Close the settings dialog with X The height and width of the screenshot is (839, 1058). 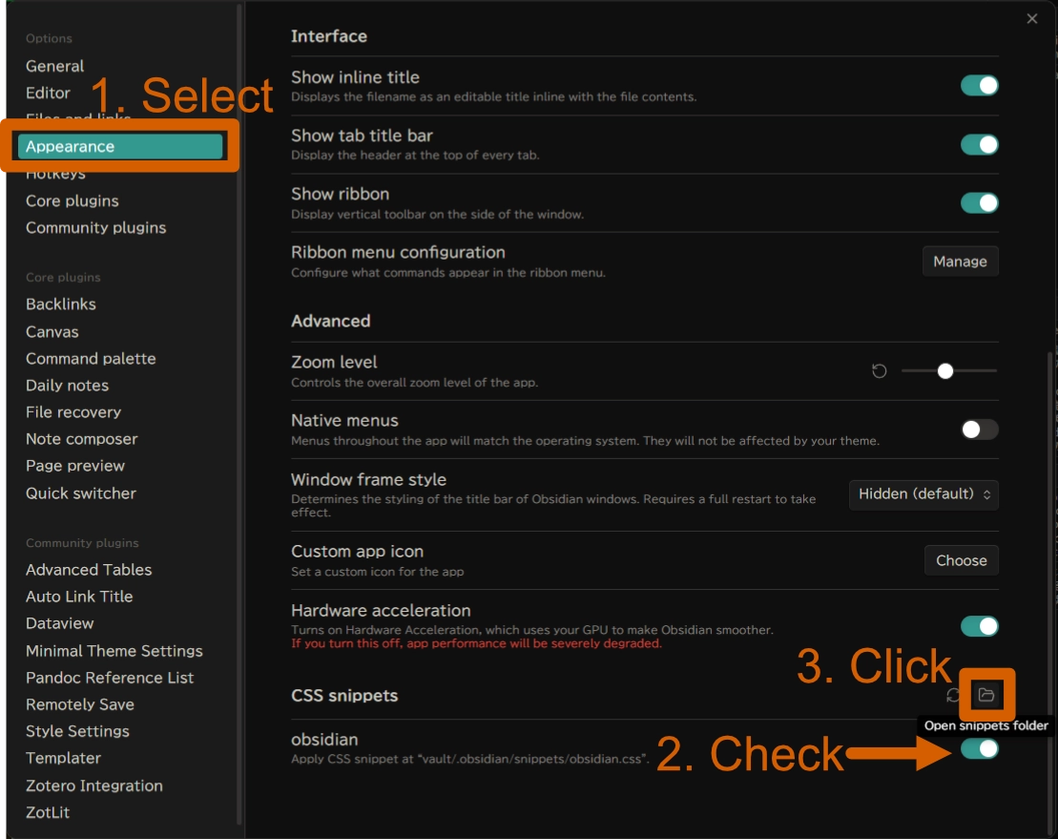(x=1031, y=19)
